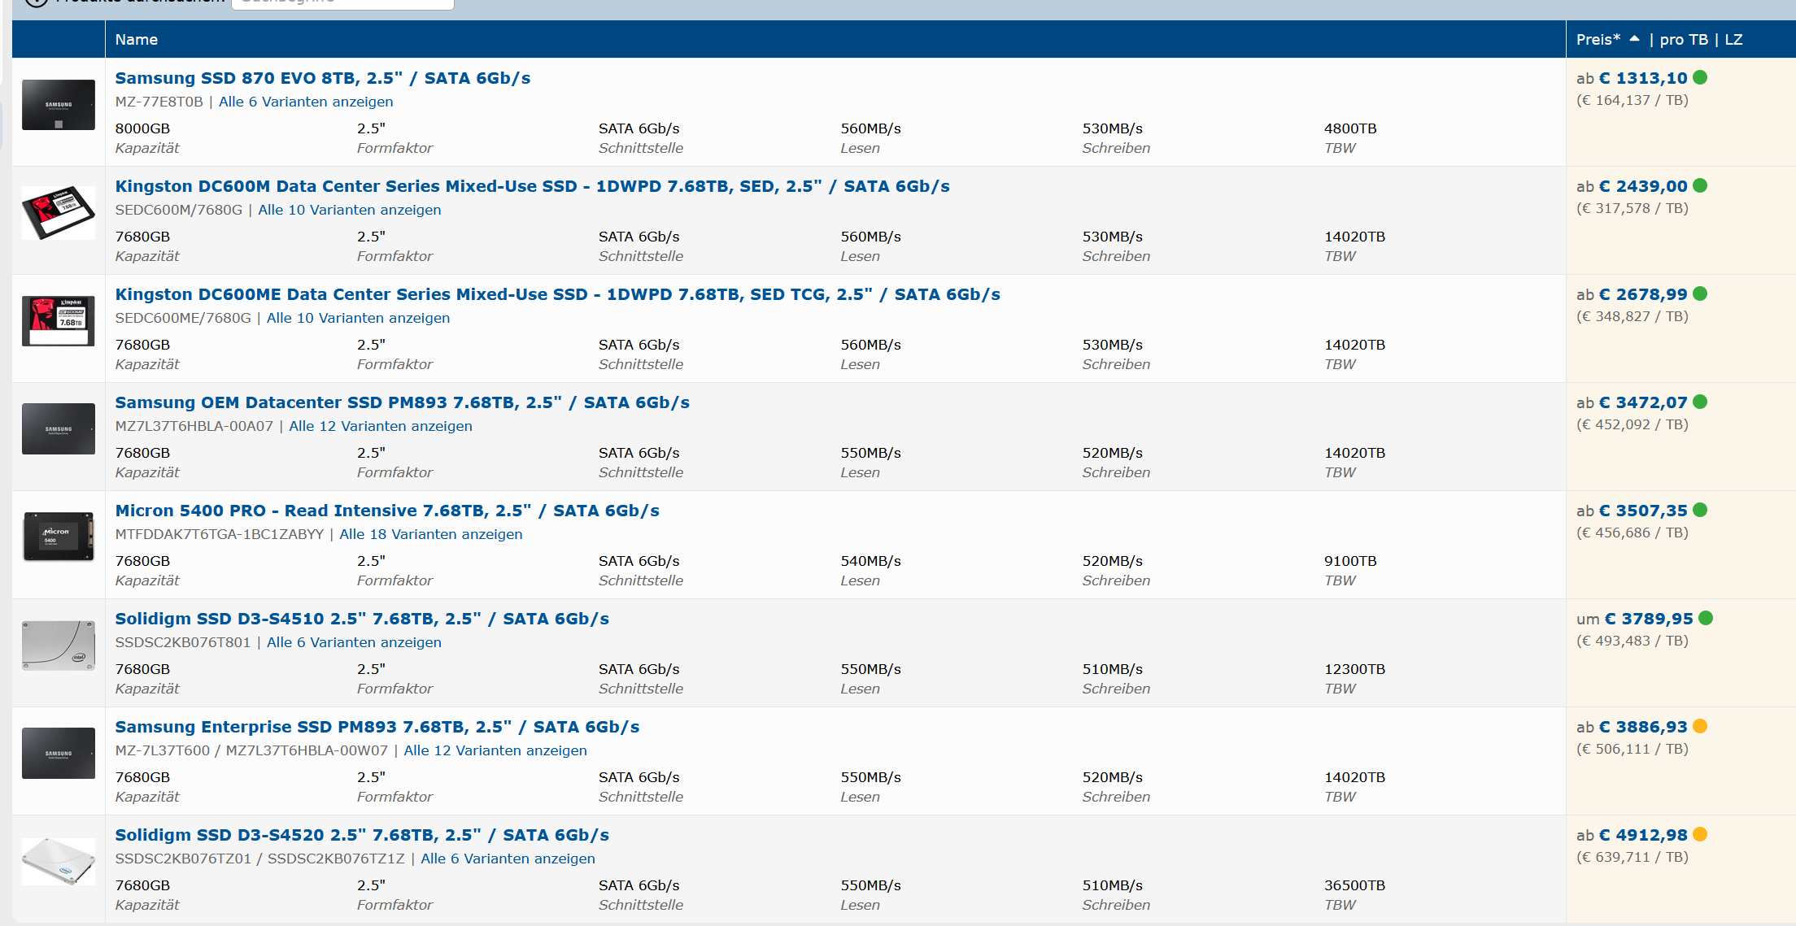
Task: Focus the product search text field
Action: tap(342, 3)
